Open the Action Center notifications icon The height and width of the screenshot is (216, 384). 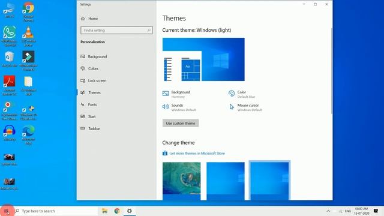point(376,211)
